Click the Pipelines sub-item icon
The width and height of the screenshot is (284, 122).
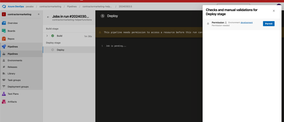click(4, 54)
